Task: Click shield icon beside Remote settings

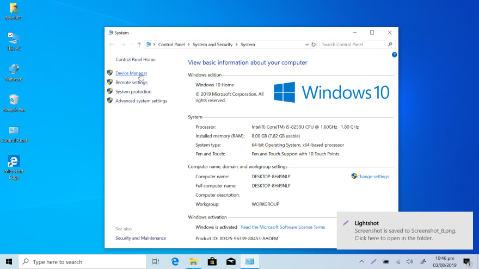Action: click(x=110, y=82)
